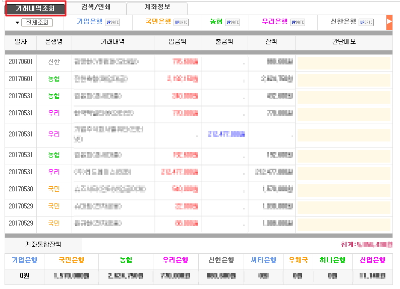Select the 기업은행 bank filter
The height and width of the screenshot is (289, 400).
coord(90,22)
